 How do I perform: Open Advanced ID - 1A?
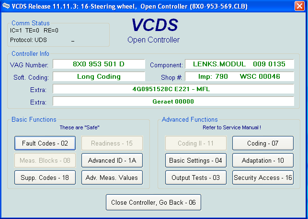(112, 160)
